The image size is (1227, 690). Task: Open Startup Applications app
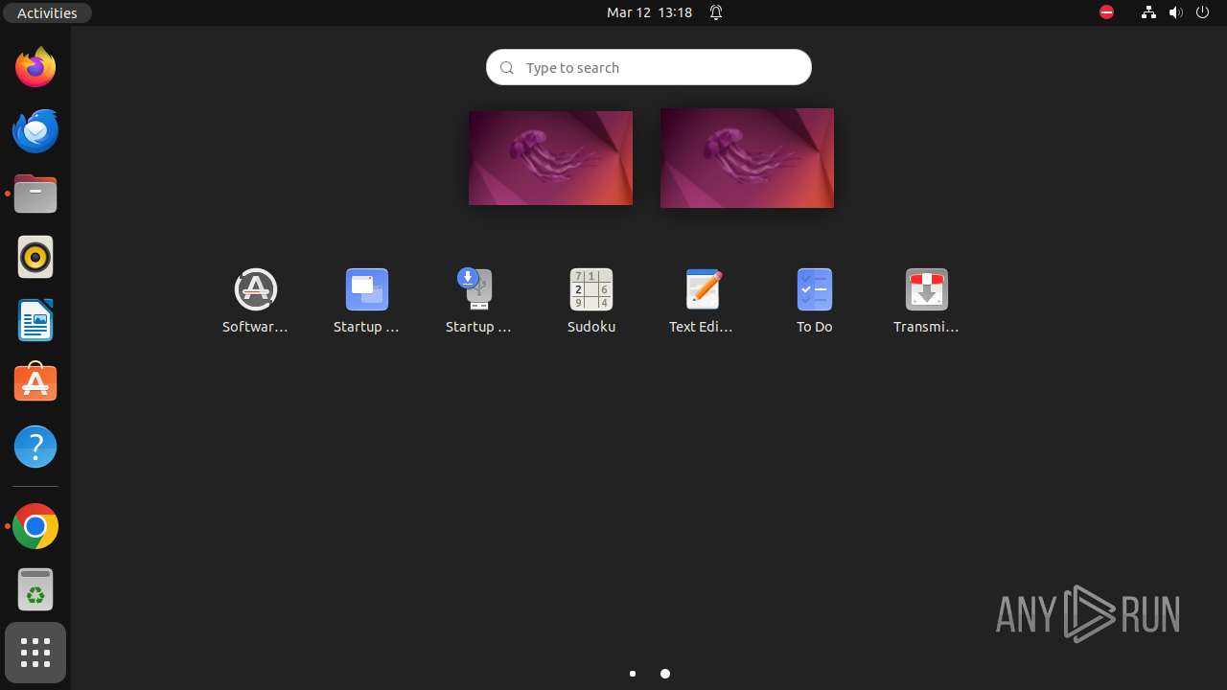point(366,301)
